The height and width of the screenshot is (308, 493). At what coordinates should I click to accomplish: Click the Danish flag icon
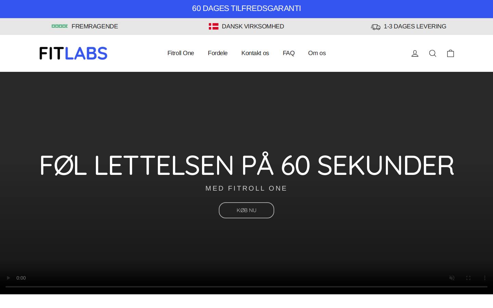tap(214, 26)
